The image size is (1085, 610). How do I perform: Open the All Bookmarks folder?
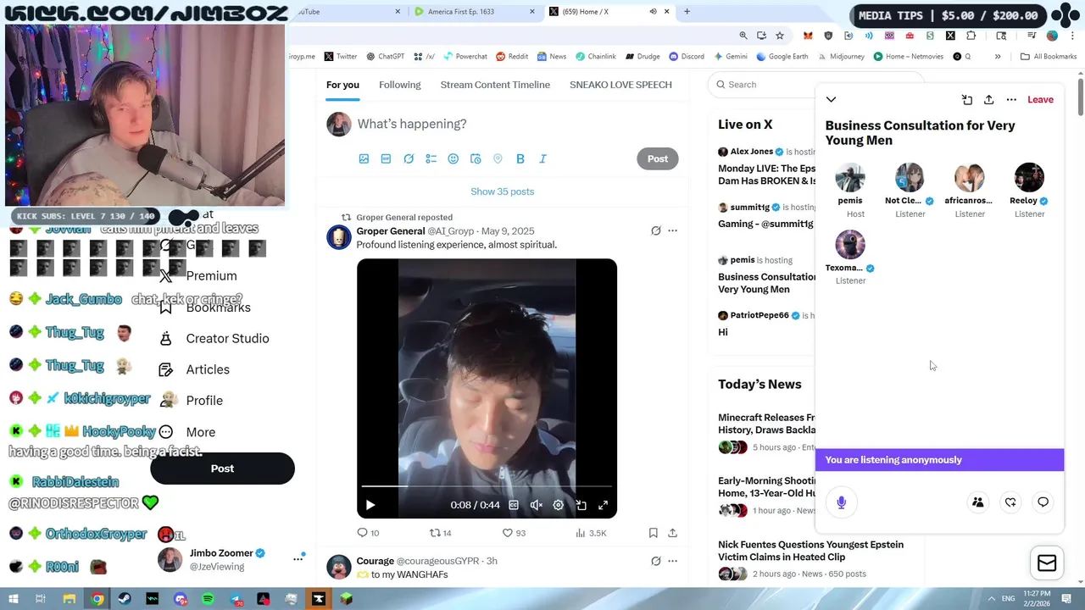tap(1049, 57)
